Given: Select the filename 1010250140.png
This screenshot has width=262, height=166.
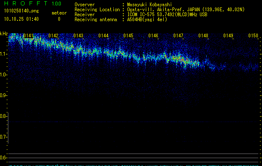Looking at the screenshot, I should pyautogui.click(x=22, y=11).
